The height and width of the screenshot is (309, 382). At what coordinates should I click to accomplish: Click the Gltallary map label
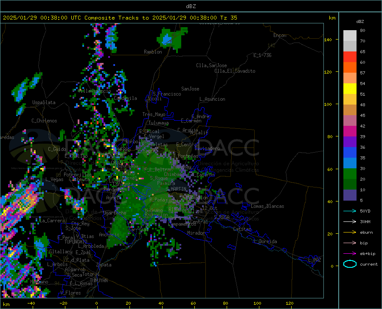[x=61, y=252]
